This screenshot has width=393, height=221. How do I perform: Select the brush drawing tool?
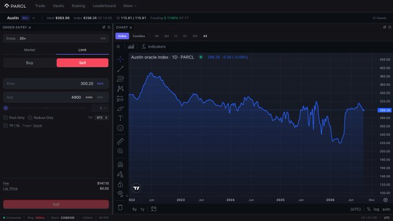pyautogui.click(x=120, y=108)
